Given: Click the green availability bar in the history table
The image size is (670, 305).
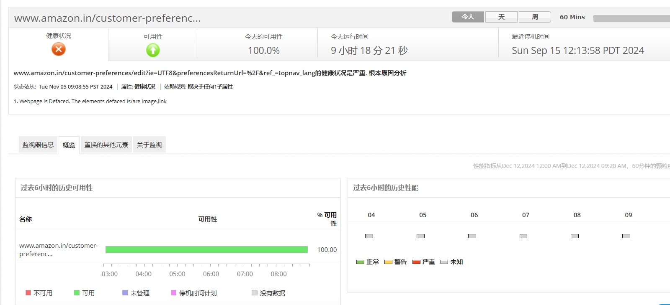Looking at the screenshot, I should [x=206, y=249].
